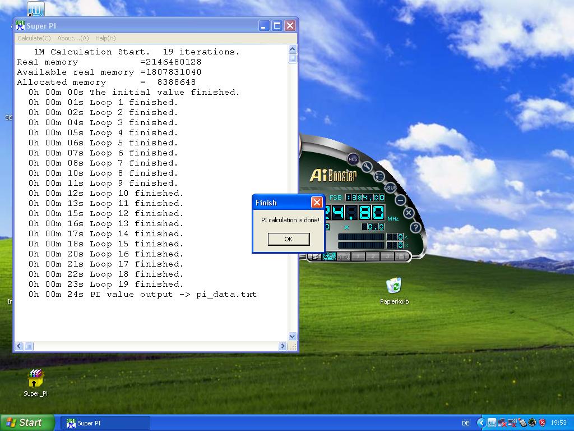Click the 'Allocated memory' line
Screen dimensions: 574x431
[x=106, y=82]
